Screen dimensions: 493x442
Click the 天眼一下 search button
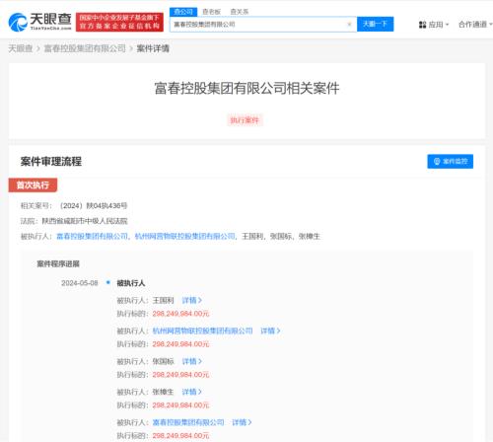pyautogui.click(x=375, y=24)
